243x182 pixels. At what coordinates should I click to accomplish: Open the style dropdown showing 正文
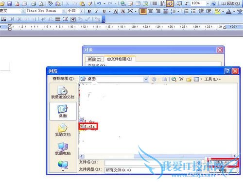[23, 11]
